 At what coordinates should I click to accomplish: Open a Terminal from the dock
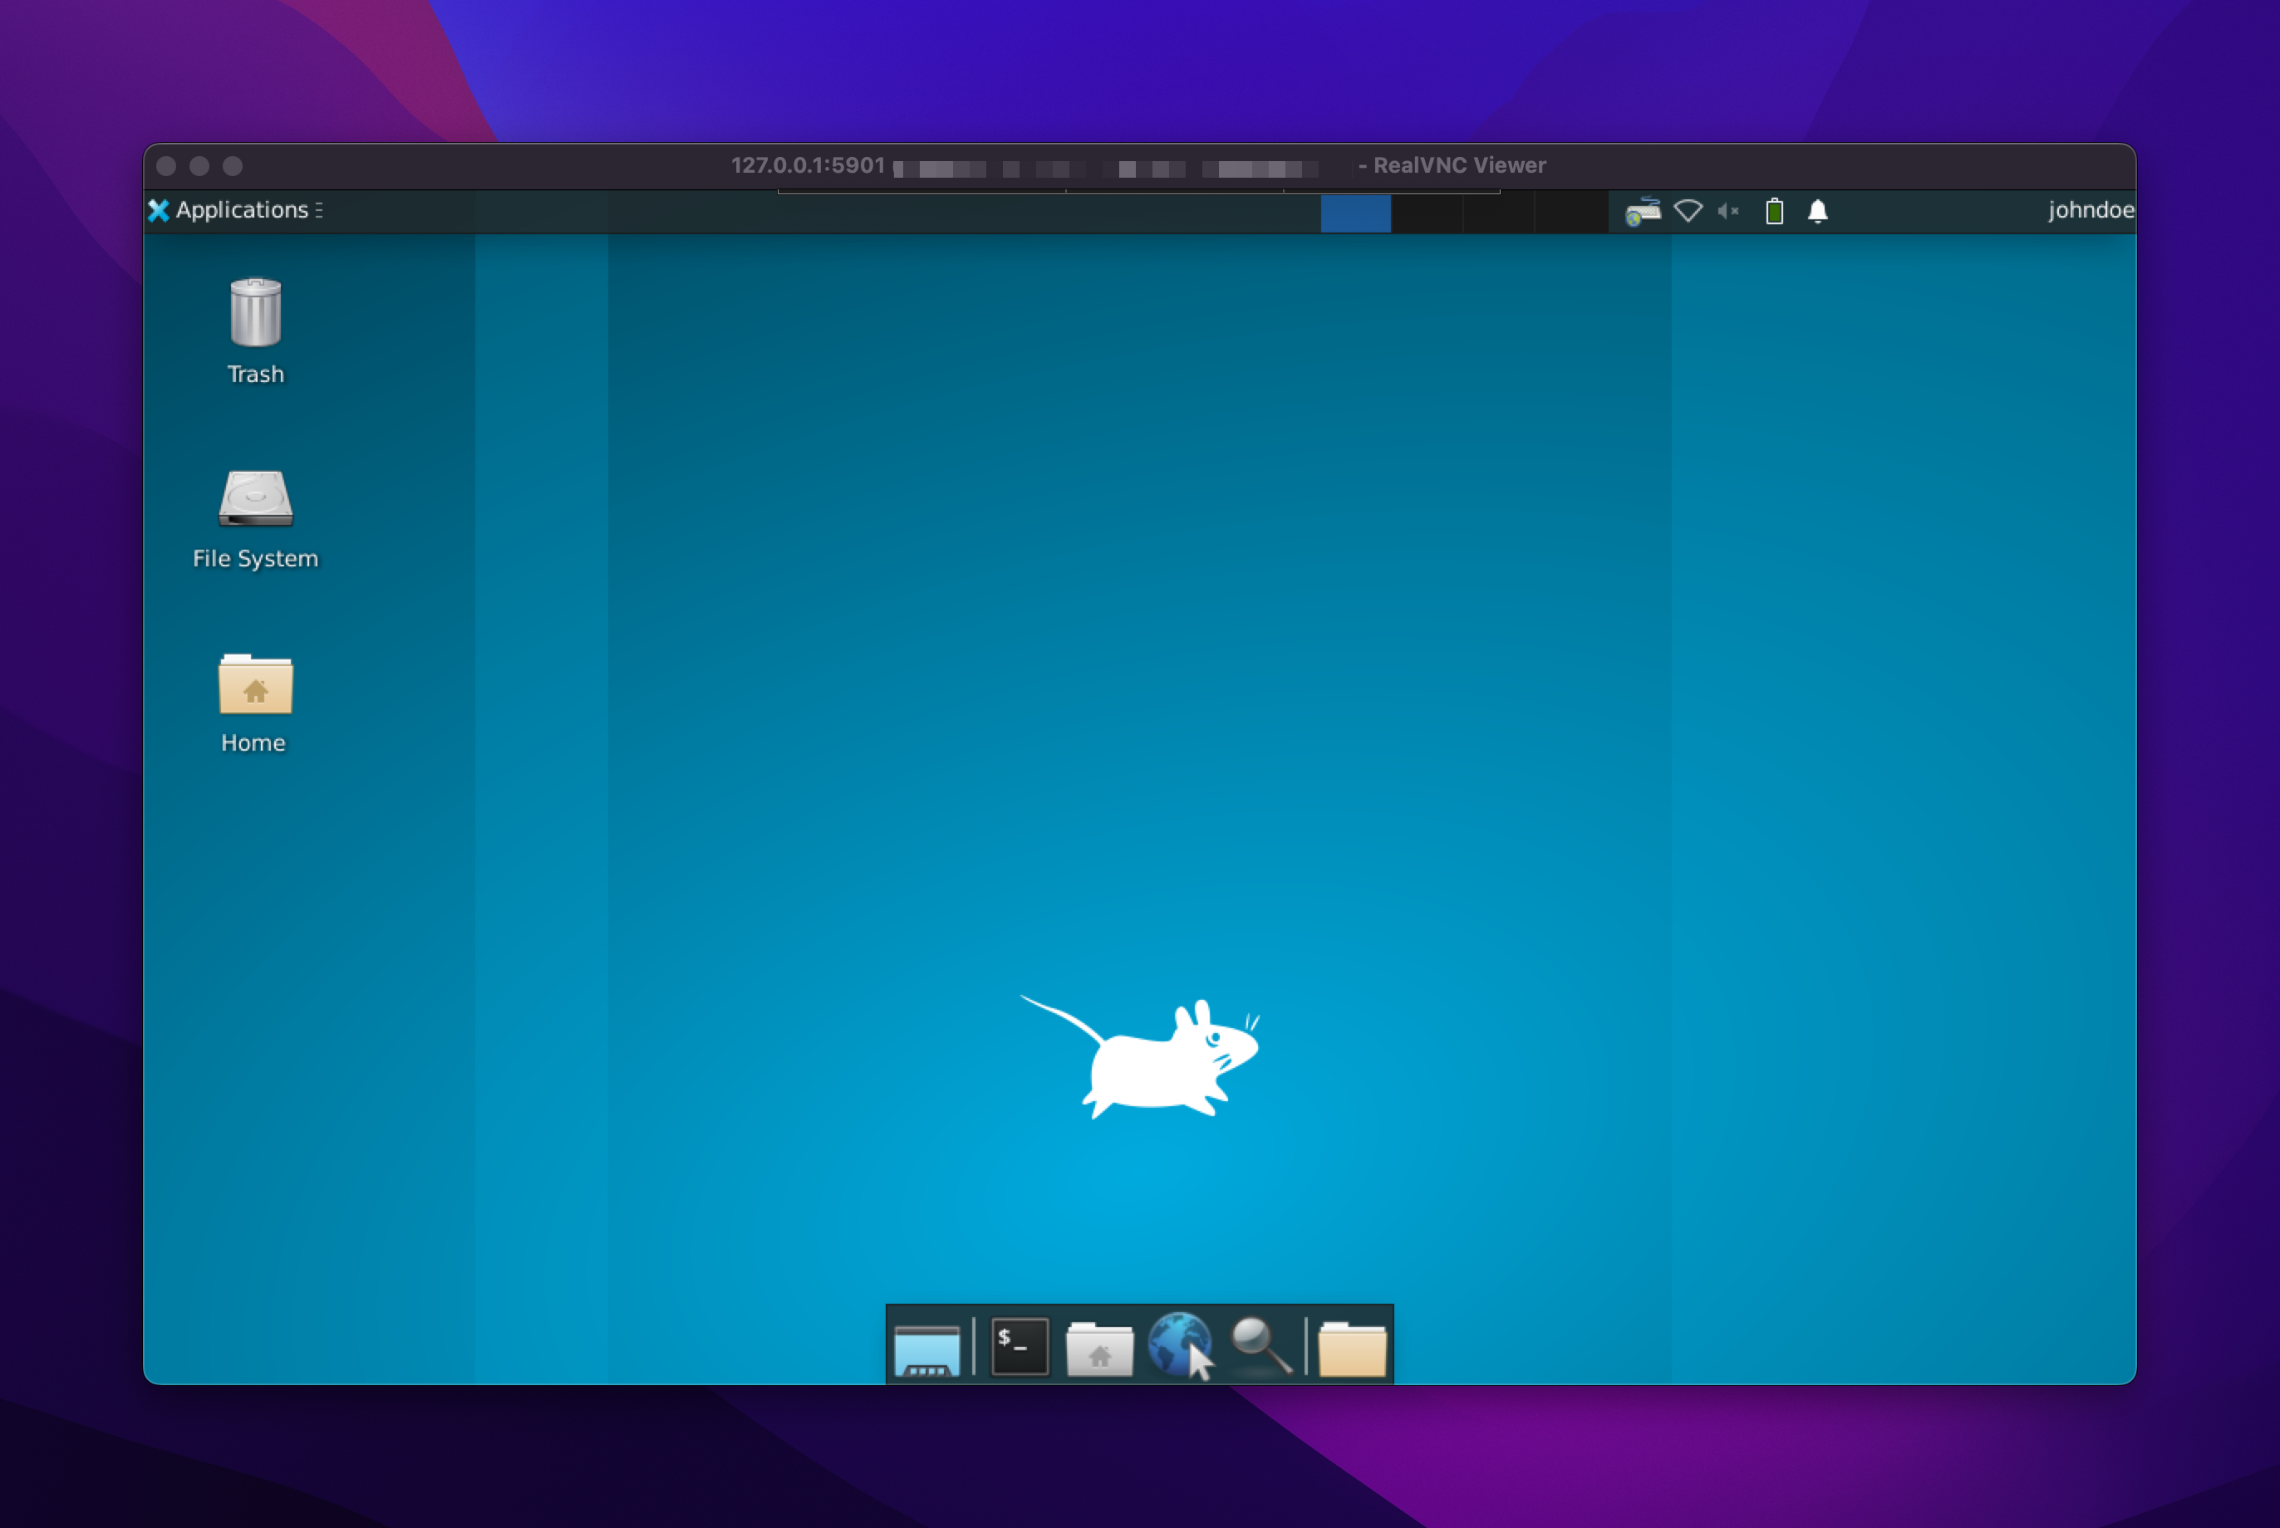[x=1019, y=1346]
